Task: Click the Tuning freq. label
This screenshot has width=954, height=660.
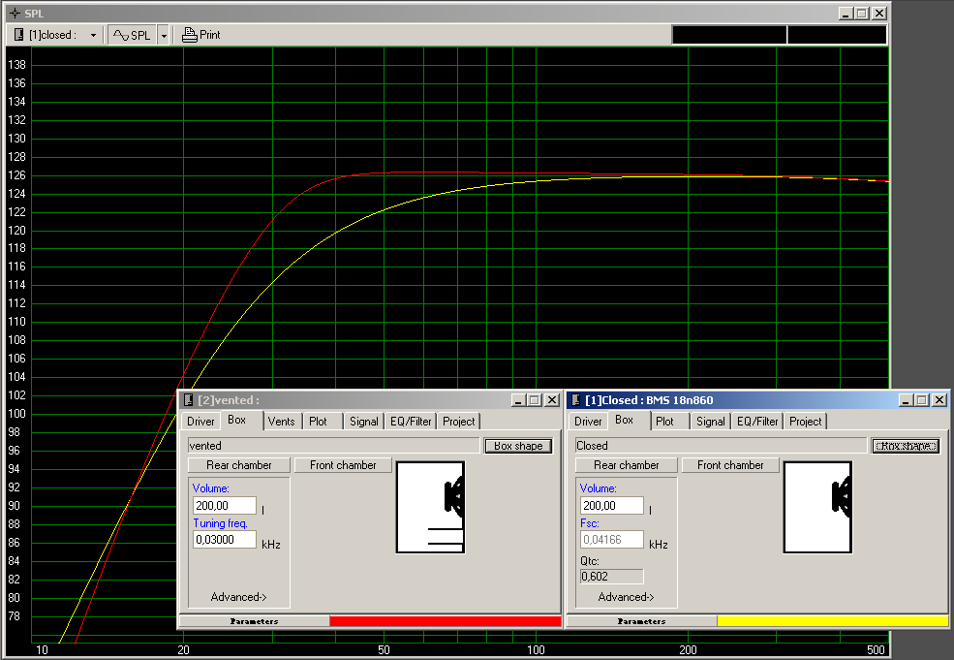Action: pyautogui.click(x=220, y=523)
